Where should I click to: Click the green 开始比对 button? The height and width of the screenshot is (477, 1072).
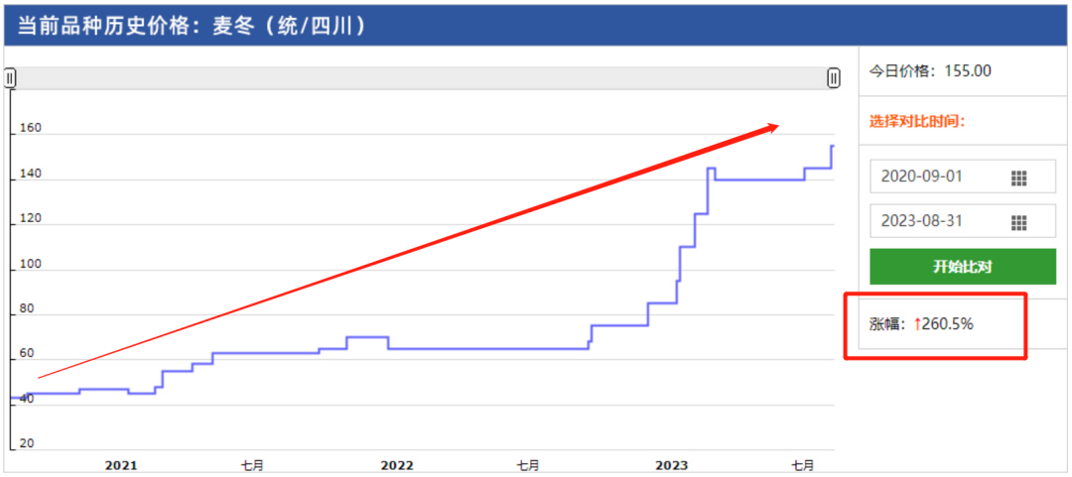963,267
